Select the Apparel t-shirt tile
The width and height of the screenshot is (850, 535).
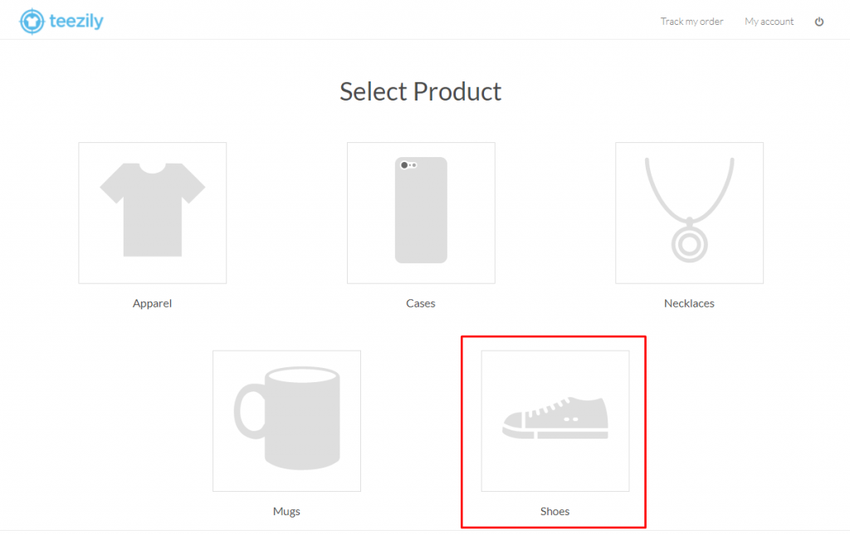pyautogui.click(x=153, y=213)
